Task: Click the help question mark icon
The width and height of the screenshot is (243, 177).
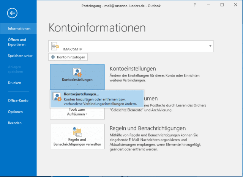Action: 195,5
